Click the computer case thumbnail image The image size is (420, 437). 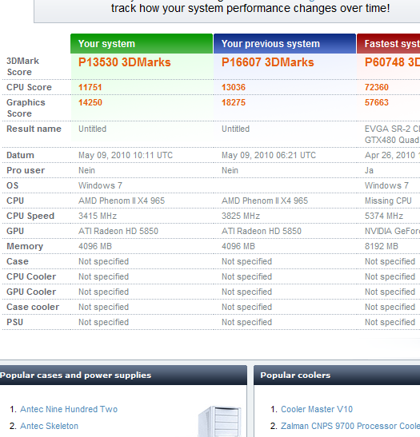pyautogui.click(x=220, y=421)
